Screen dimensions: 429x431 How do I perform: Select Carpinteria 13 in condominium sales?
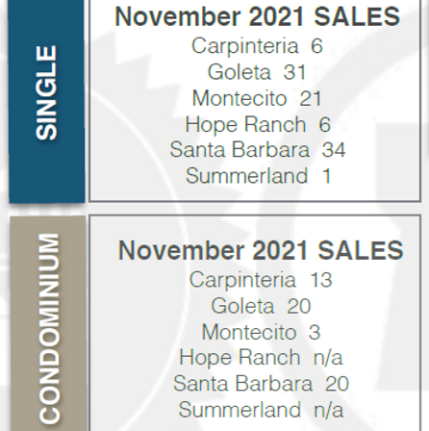[x=261, y=280]
